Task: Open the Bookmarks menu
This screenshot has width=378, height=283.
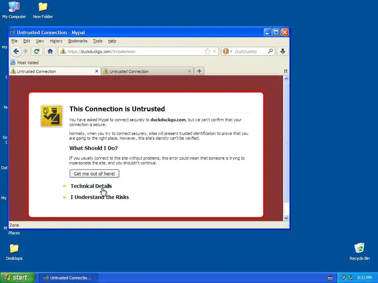Action: (x=78, y=41)
